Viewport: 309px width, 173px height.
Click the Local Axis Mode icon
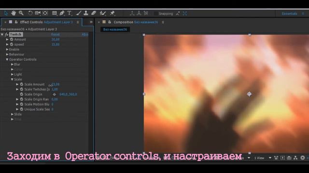pos(132,13)
